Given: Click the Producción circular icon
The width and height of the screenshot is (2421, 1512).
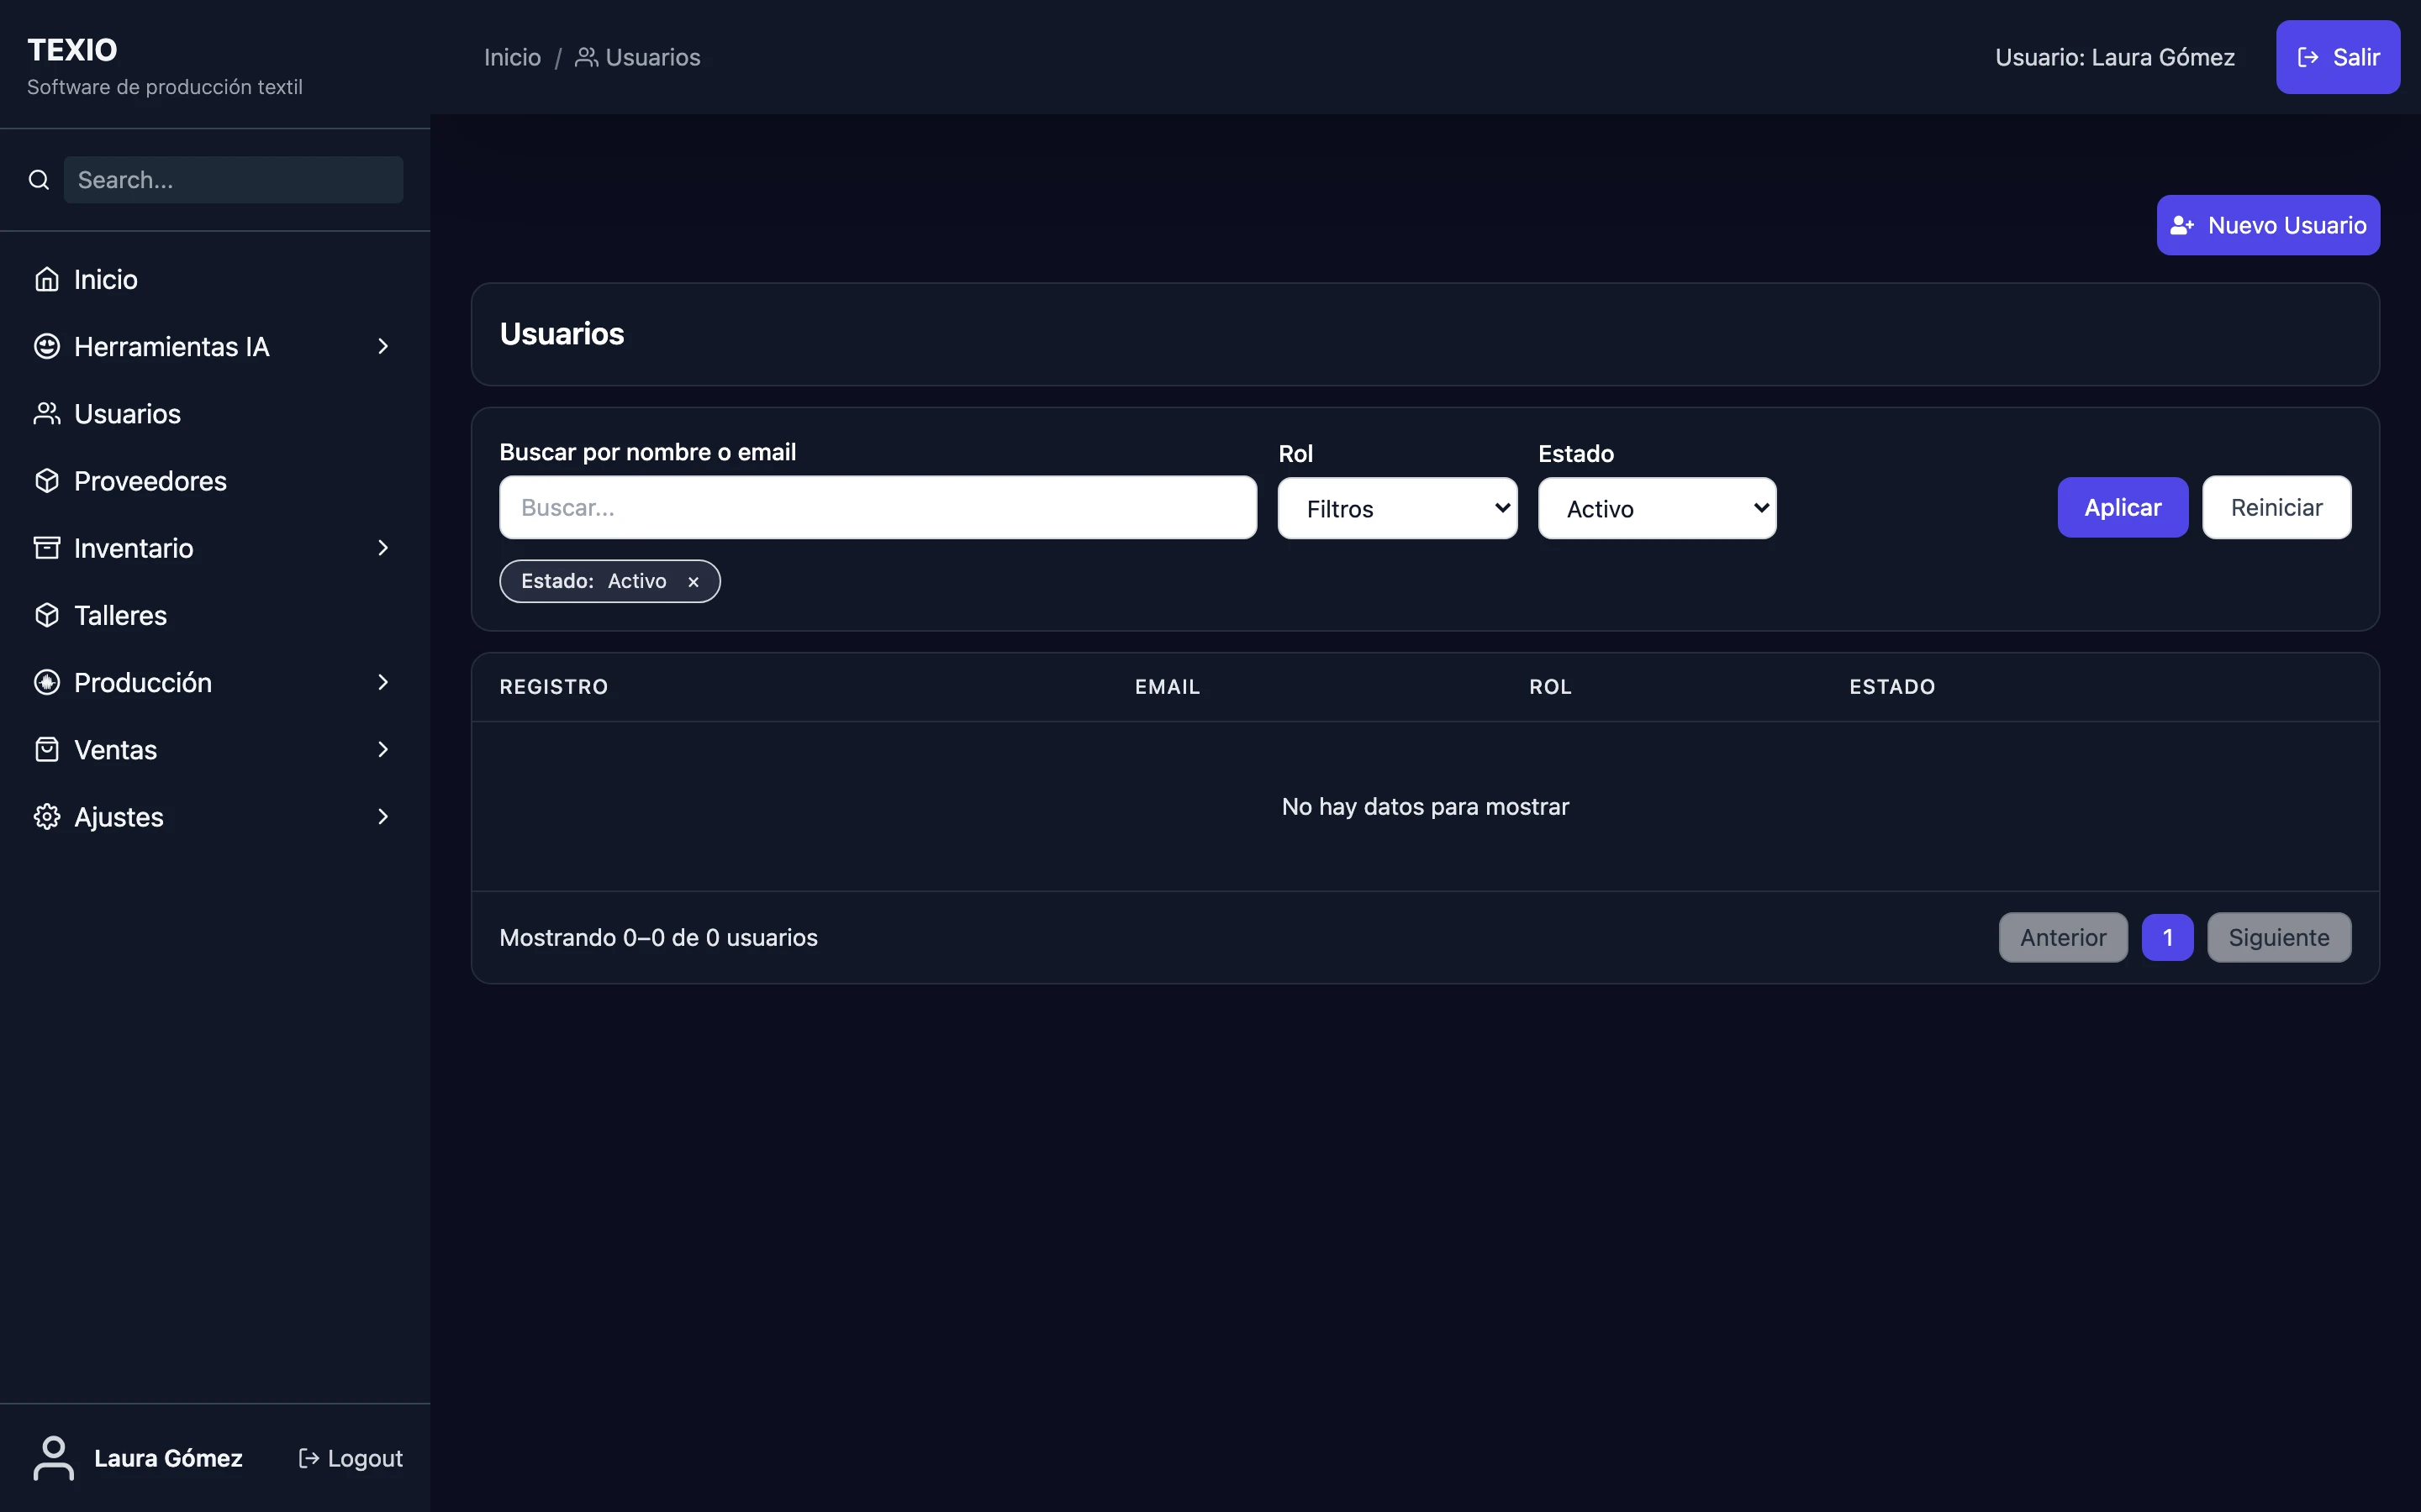Looking at the screenshot, I should coord(47,682).
